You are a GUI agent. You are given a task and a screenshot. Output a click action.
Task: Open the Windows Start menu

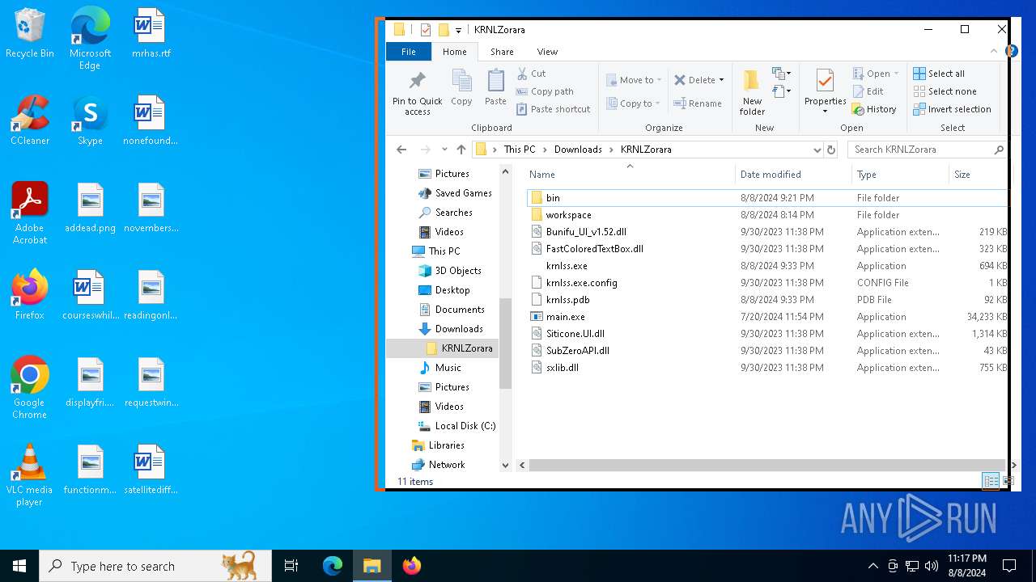[x=19, y=566]
